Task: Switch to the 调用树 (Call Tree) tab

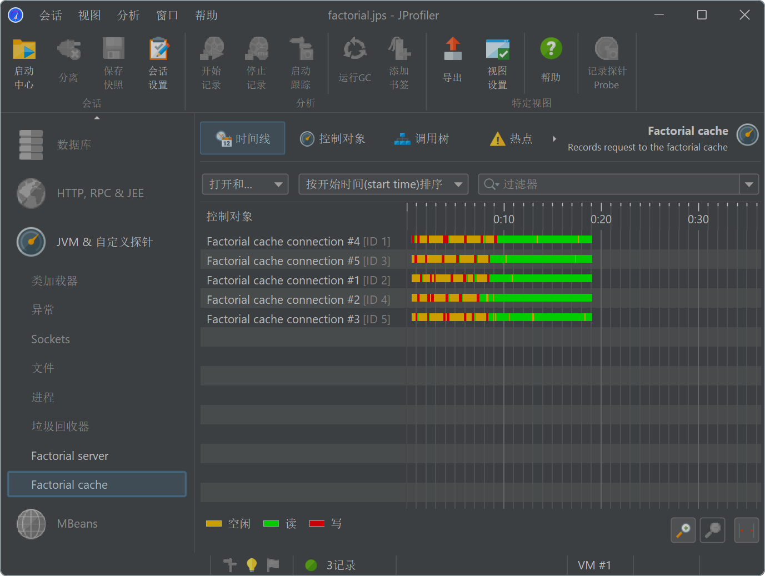Action: click(421, 139)
